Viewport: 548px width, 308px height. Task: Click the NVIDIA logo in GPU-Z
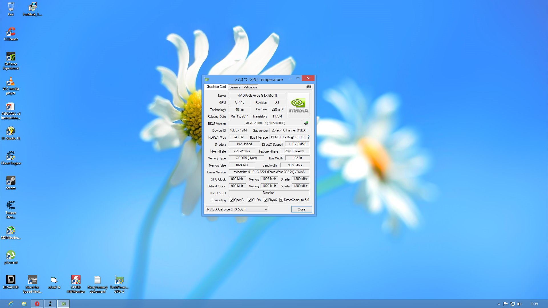(x=299, y=106)
